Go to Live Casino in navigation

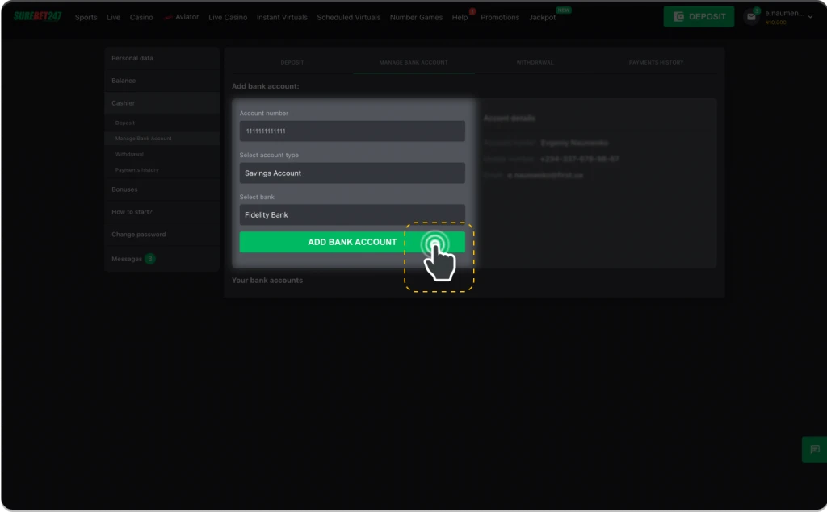click(x=228, y=17)
